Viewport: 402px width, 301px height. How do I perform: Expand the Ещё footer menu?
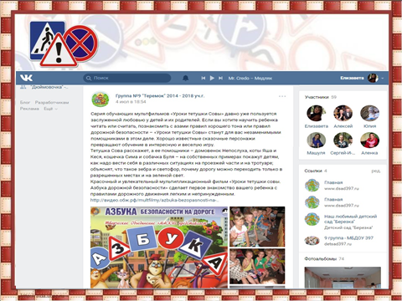tap(50, 109)
